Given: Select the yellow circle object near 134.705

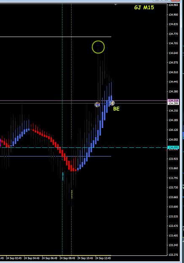Looking at the screenshot, I should coord(98,47).
